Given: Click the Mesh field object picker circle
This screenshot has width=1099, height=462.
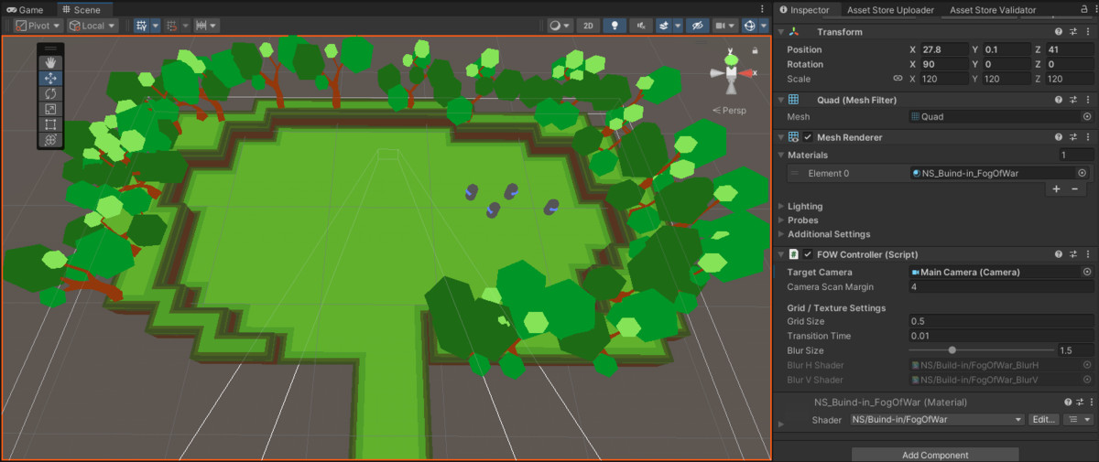Looking at the screenshot, I should (x=1087, y=117).
